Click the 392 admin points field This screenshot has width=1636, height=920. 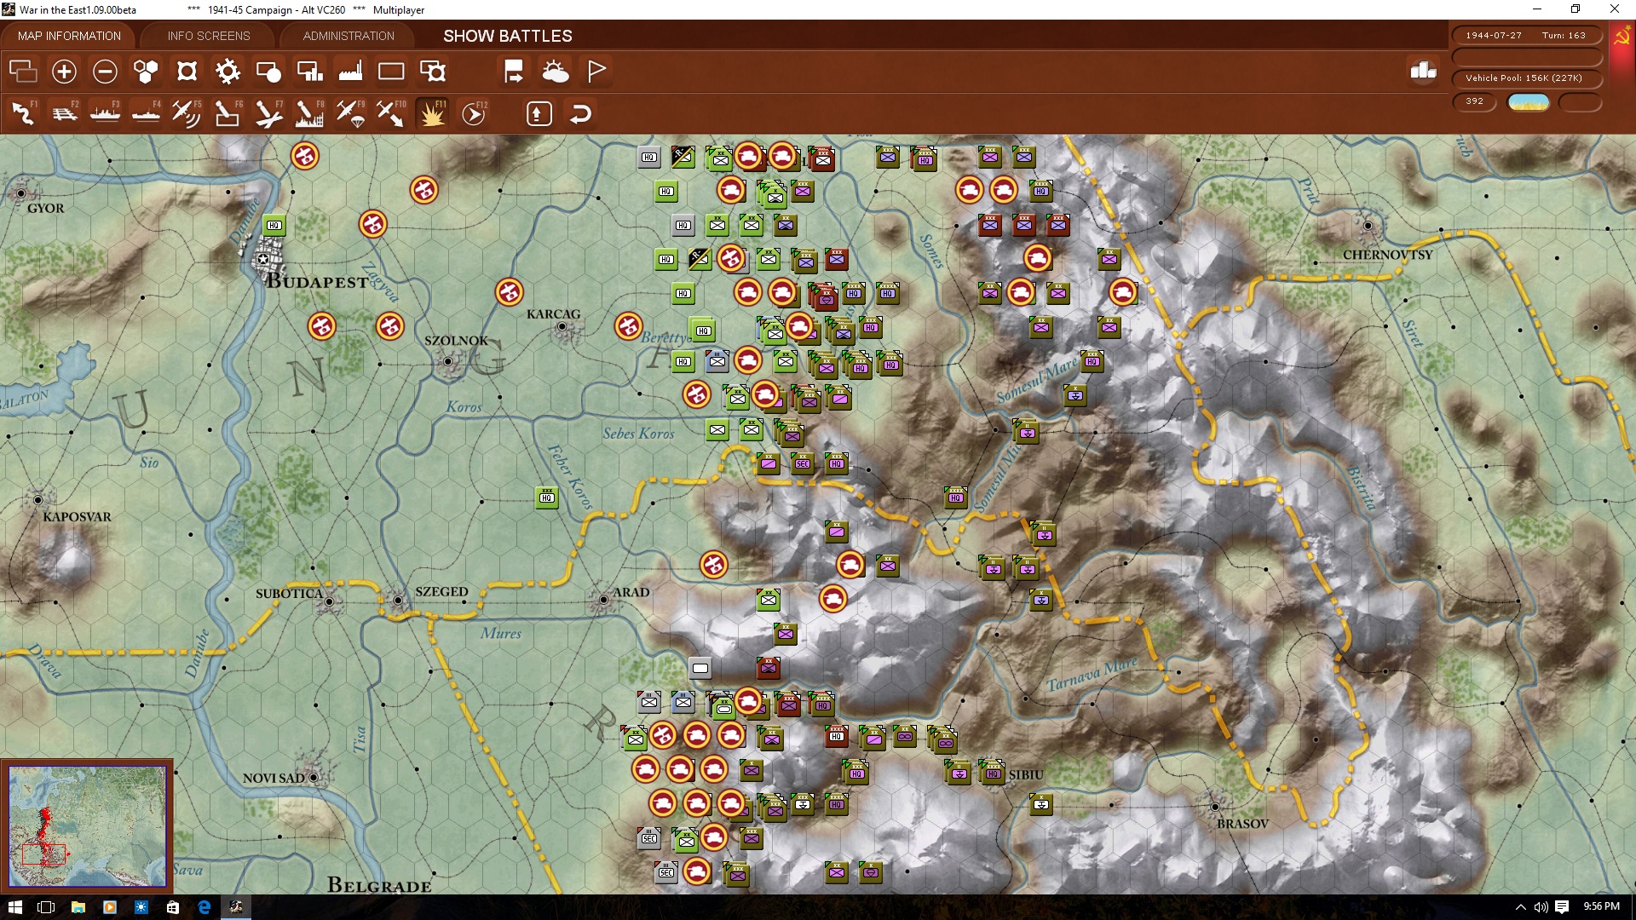1474,101
